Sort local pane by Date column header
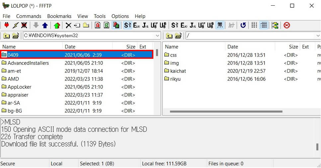This screenshot has width=321, height=168. click(87, 47)
